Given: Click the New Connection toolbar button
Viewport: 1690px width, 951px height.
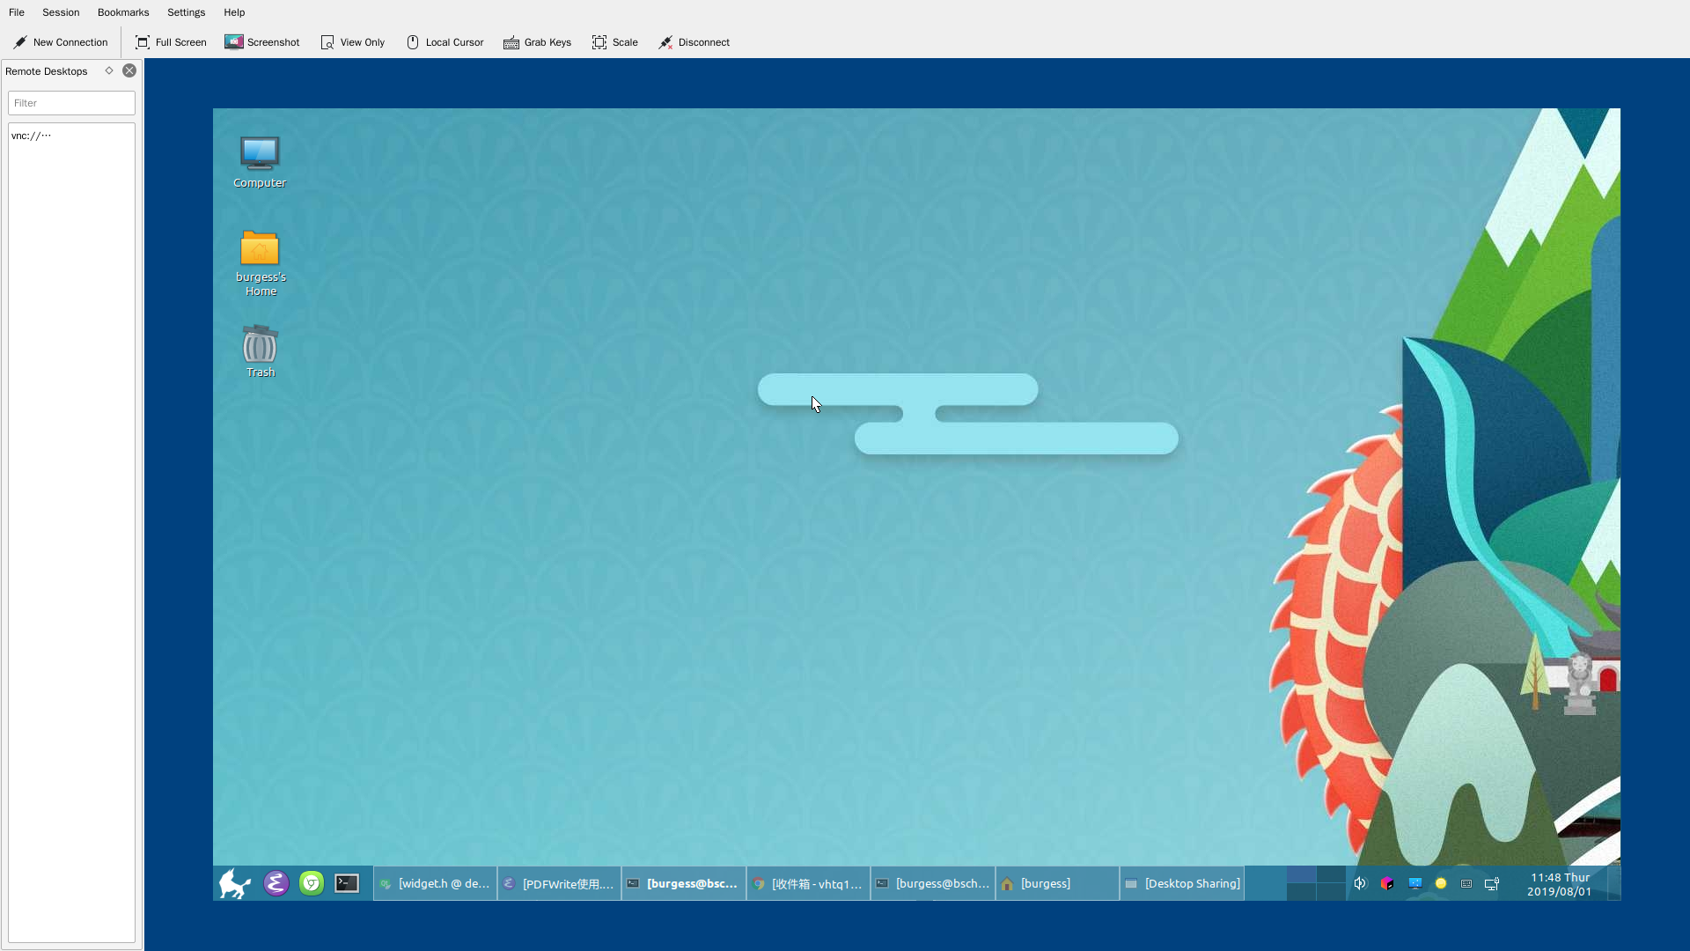Looking at the screenshot, I should click(x=59, y=41).
